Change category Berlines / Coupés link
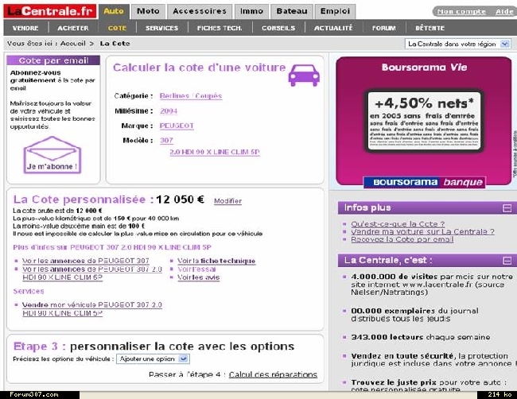The image size is (517, 399). coord(191,96)
